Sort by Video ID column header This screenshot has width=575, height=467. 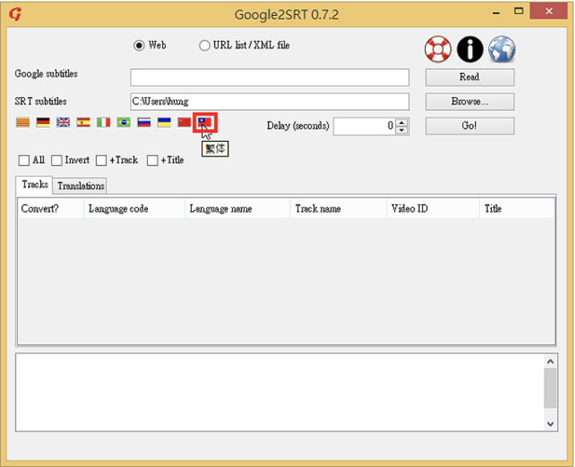[x=433, y=209]
